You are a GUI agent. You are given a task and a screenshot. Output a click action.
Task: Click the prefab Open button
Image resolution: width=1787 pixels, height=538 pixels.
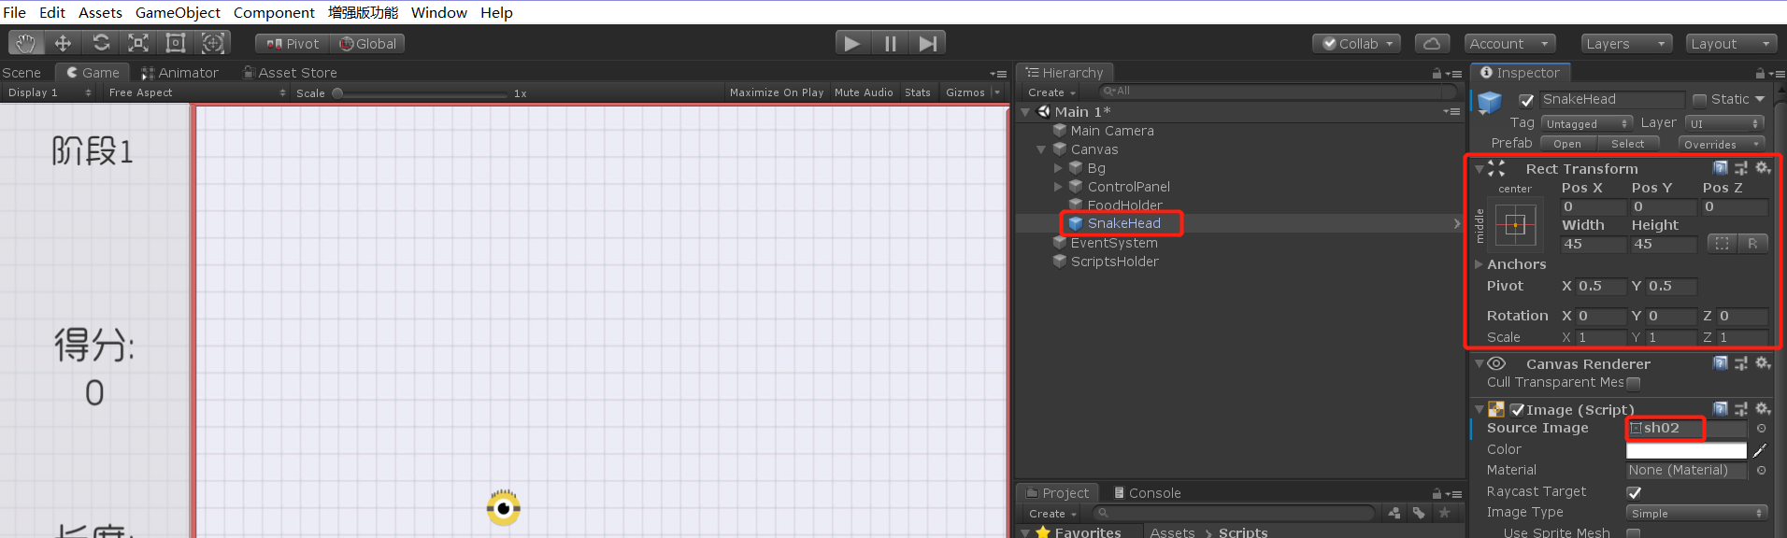coord(1567,144)
